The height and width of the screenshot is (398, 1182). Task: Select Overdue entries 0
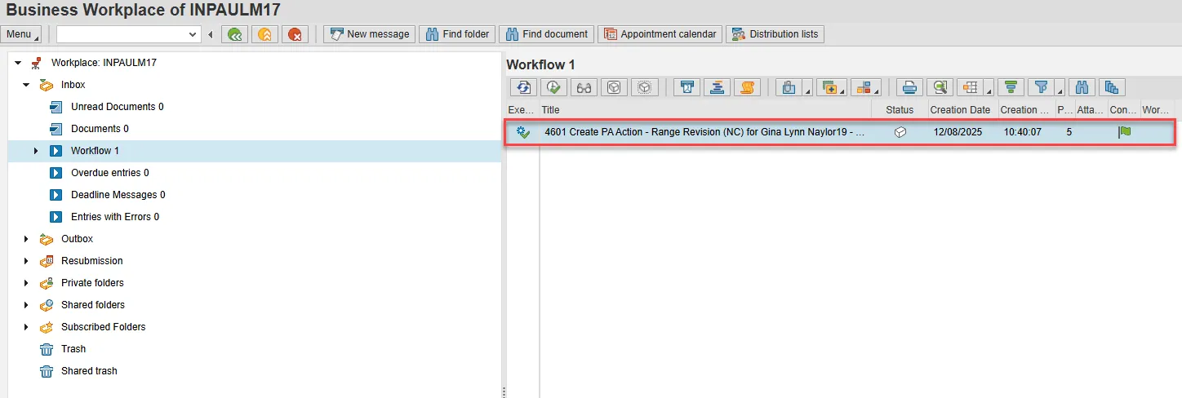point(110,173)
